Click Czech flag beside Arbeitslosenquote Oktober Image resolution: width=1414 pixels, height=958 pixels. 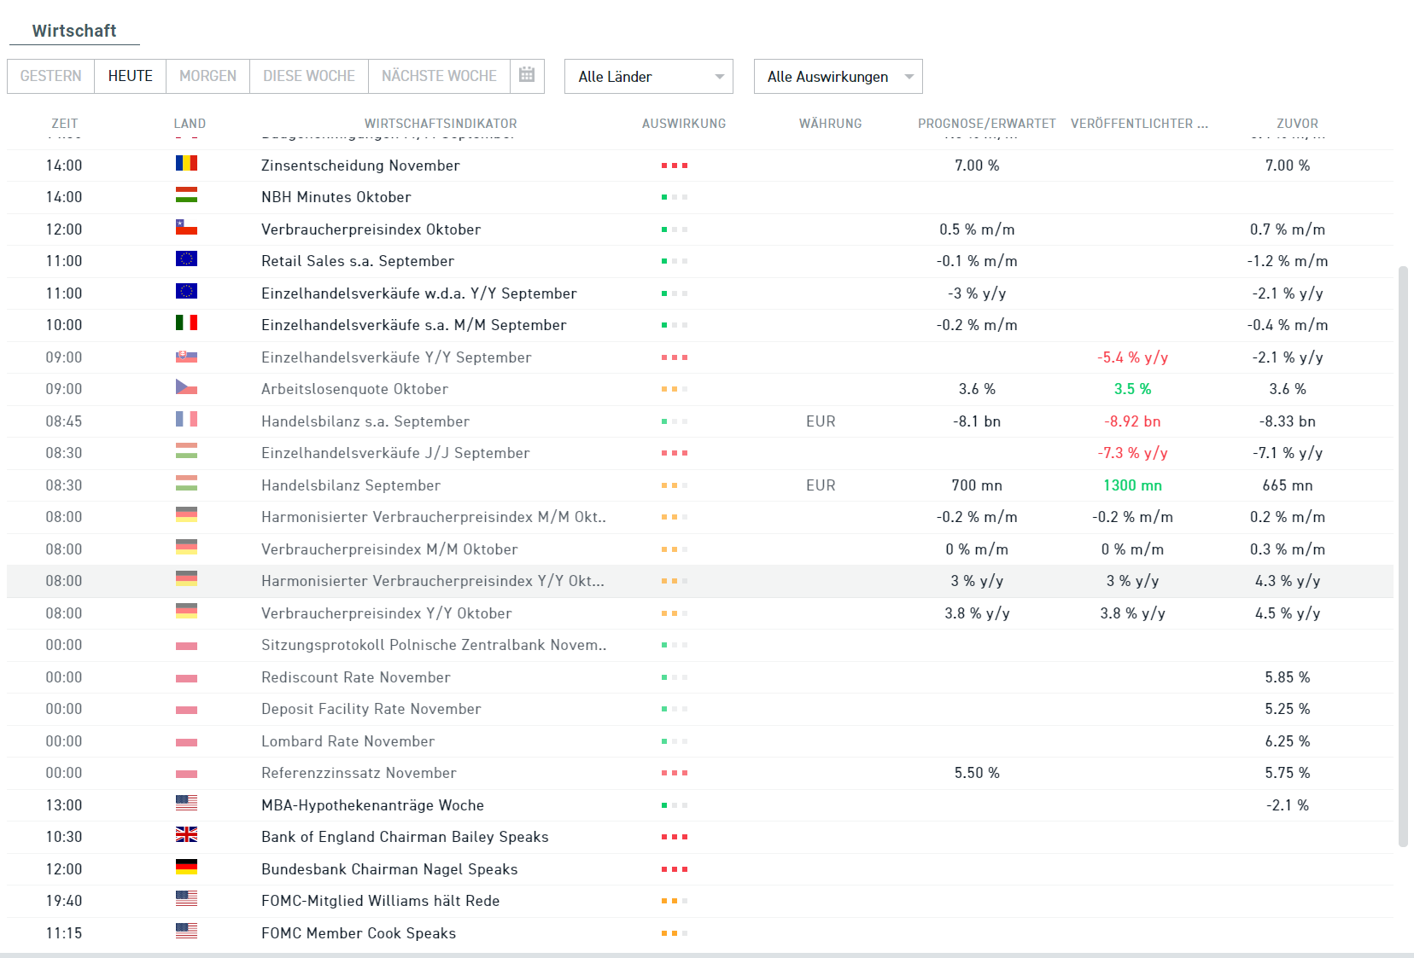(186, 387)
